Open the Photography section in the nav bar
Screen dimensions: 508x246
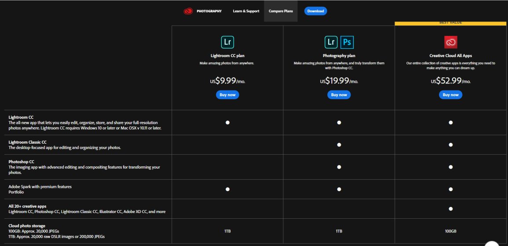[x=209, y=11]
